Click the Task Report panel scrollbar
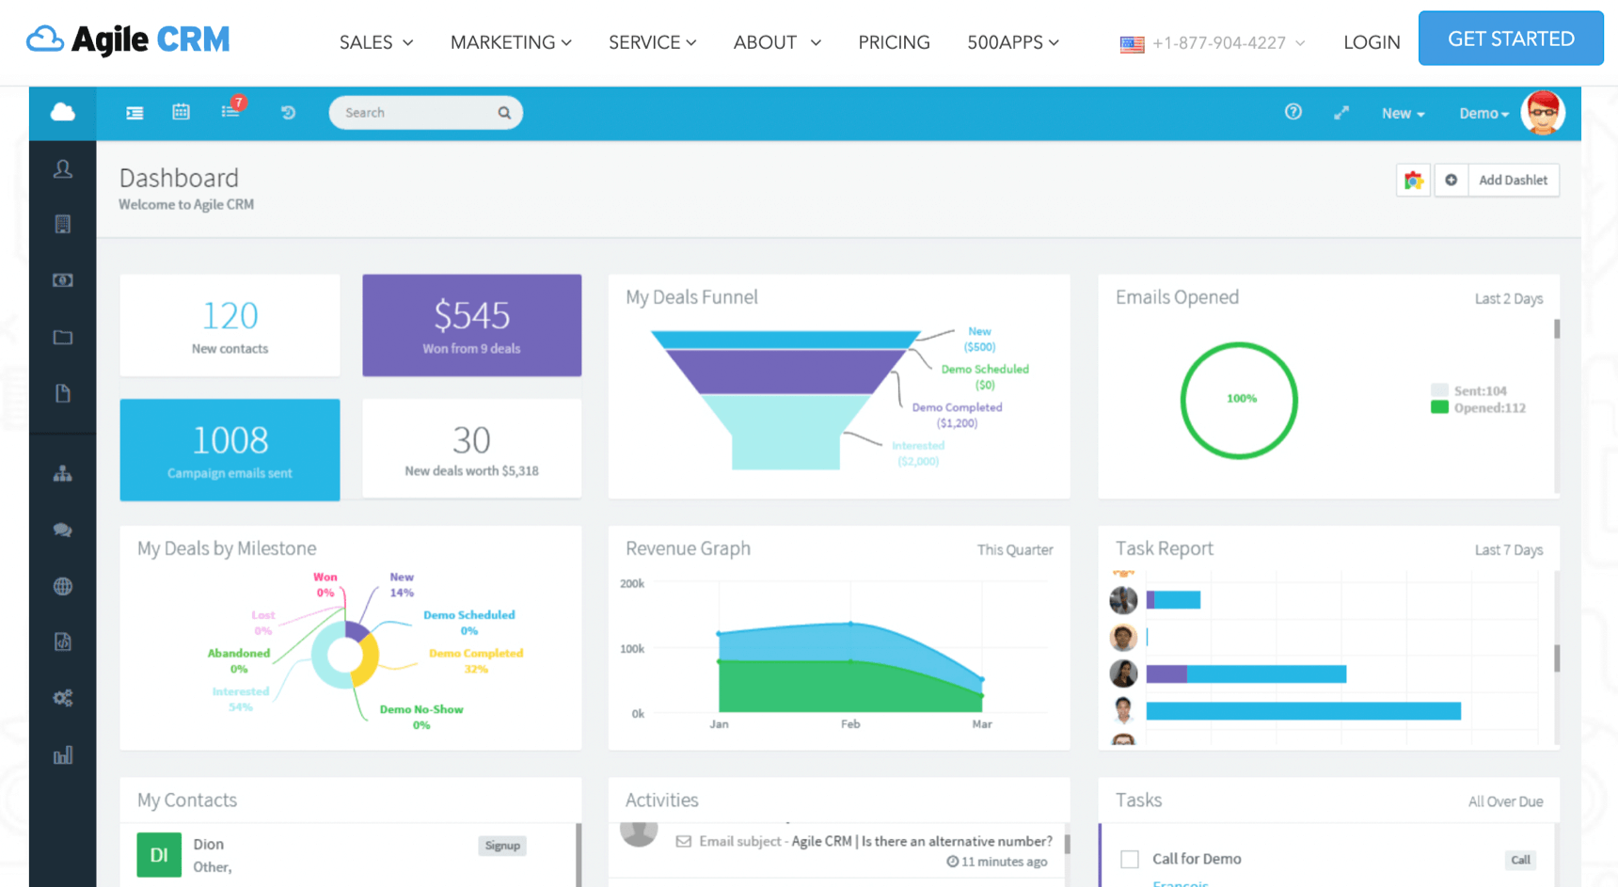The image size is (1618, 887). (x=1557, y=657)
